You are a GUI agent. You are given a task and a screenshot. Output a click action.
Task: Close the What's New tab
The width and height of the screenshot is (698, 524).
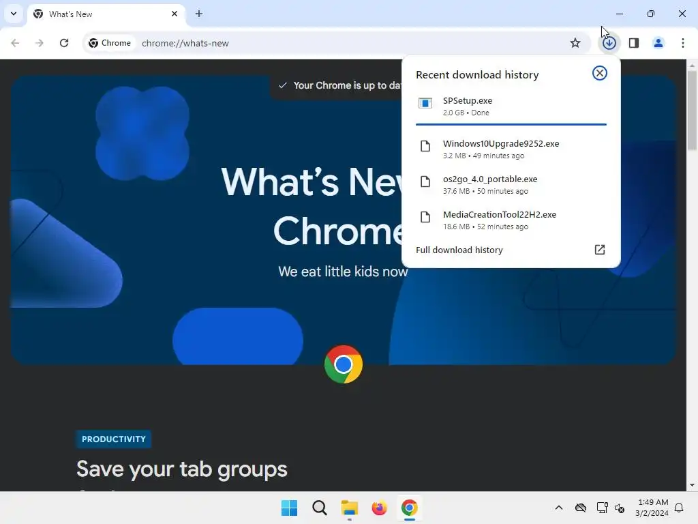pos(174,14)
